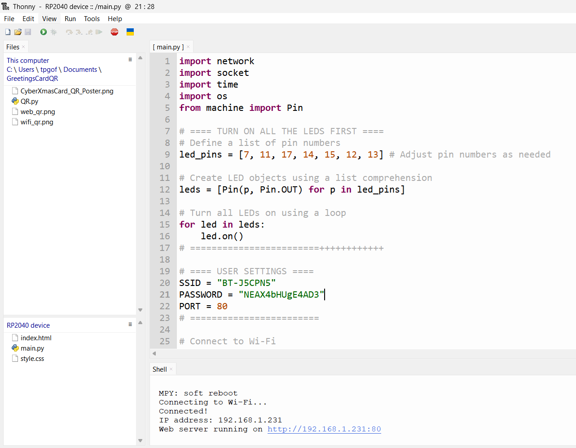Screen dimensions: 576x448
Task: Click the Step into debug icon
Action: click(79, 32)
